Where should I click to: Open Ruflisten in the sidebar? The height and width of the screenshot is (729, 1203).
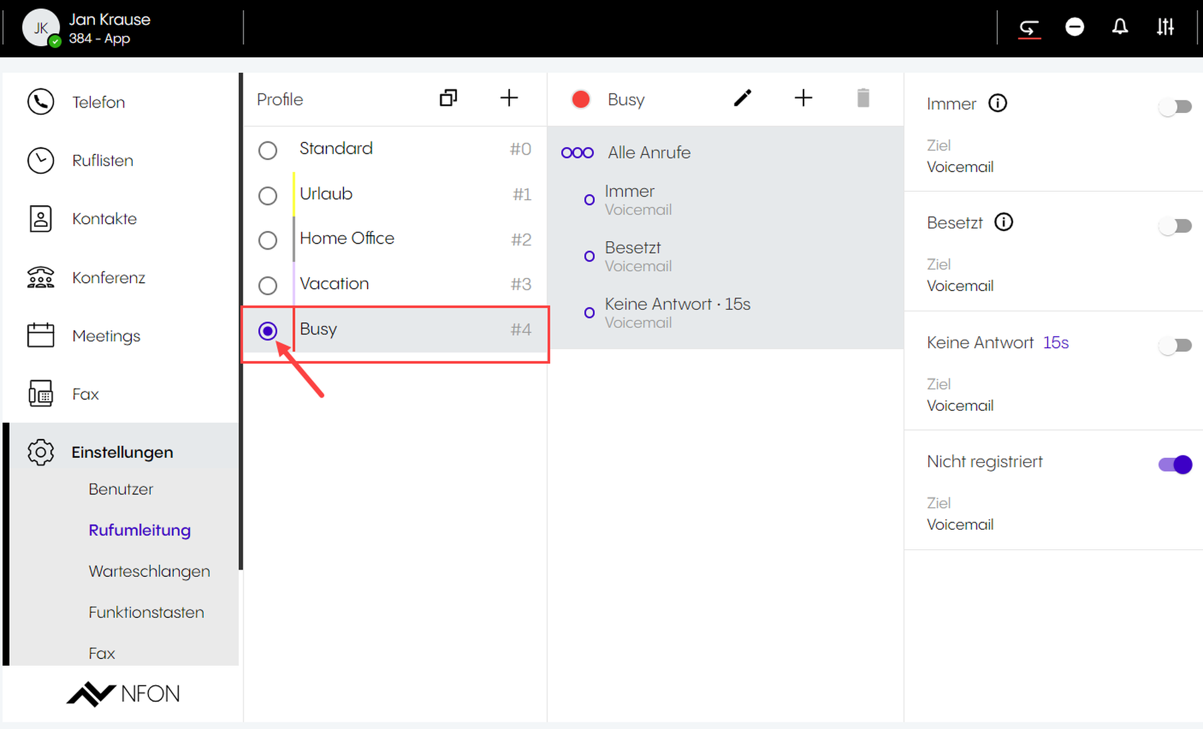pyautogui.click(x=102, y=161)
